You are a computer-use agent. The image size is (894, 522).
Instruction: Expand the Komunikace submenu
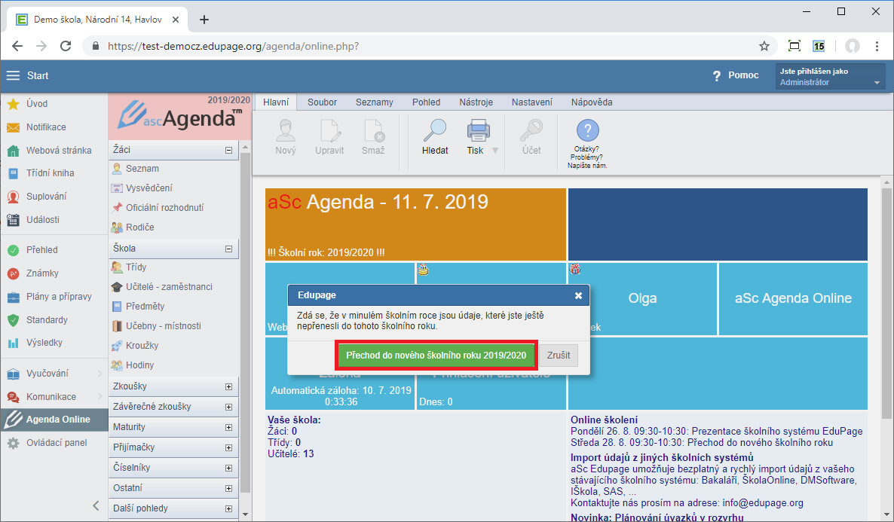100,397
